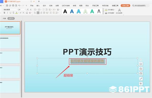The height and width of the screenshot is (98, 152).
Task: Click the clear formatting eraser icon
Action: 27,13
